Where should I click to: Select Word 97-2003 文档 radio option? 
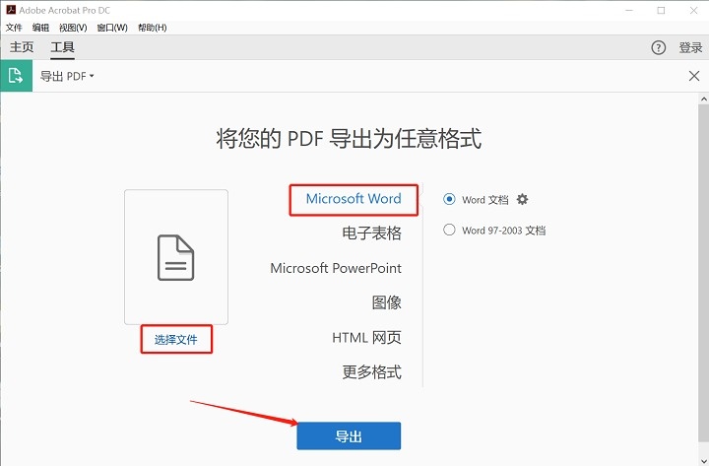coord(450,231)
